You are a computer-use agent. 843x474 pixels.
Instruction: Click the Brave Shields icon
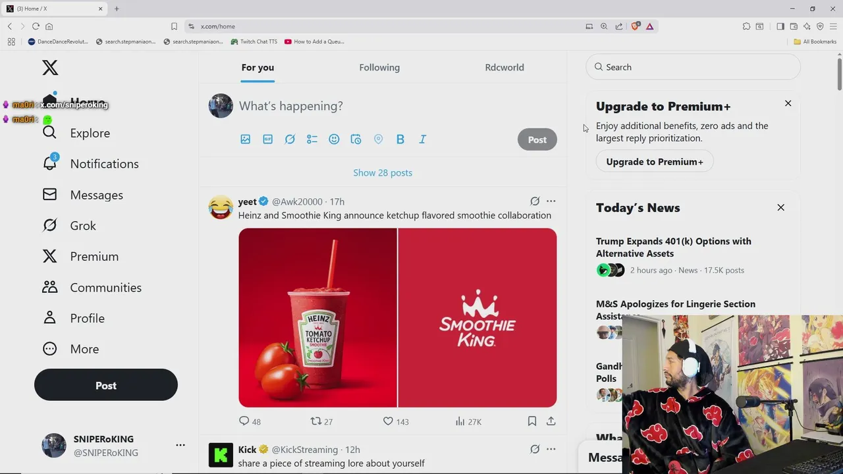click(635, 26)
